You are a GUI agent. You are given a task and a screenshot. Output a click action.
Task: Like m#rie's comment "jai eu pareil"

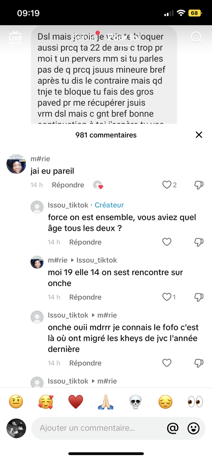[x=166, y=185]
